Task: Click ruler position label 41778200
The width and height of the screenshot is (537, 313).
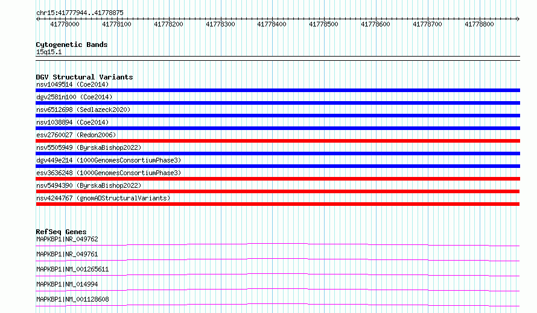Action: tap(168, 24)
